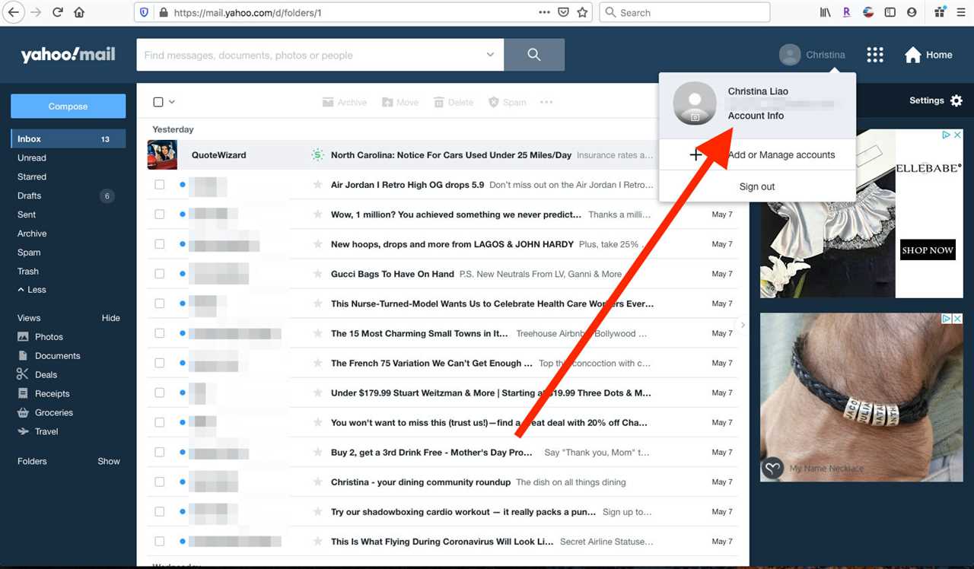Select Account Info in the account menu
The height and width of the screenshot is (569, 974).
[756, 116]
